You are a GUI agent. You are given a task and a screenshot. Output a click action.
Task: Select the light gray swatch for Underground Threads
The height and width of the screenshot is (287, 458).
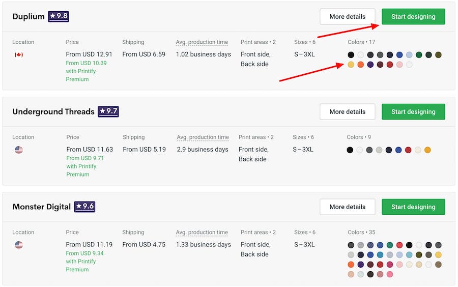379,150
